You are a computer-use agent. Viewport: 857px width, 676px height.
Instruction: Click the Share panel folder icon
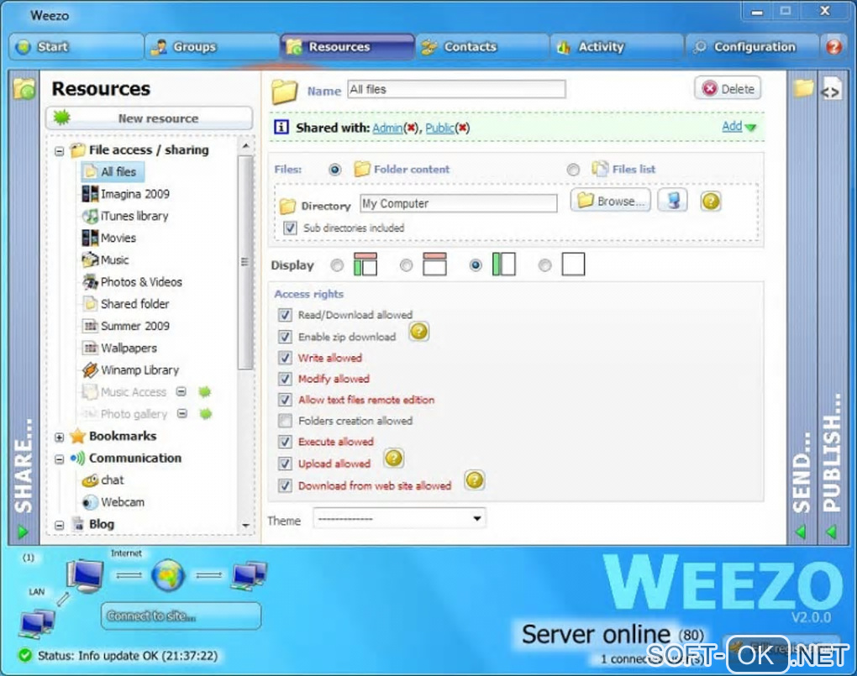[x=24, y=88]
